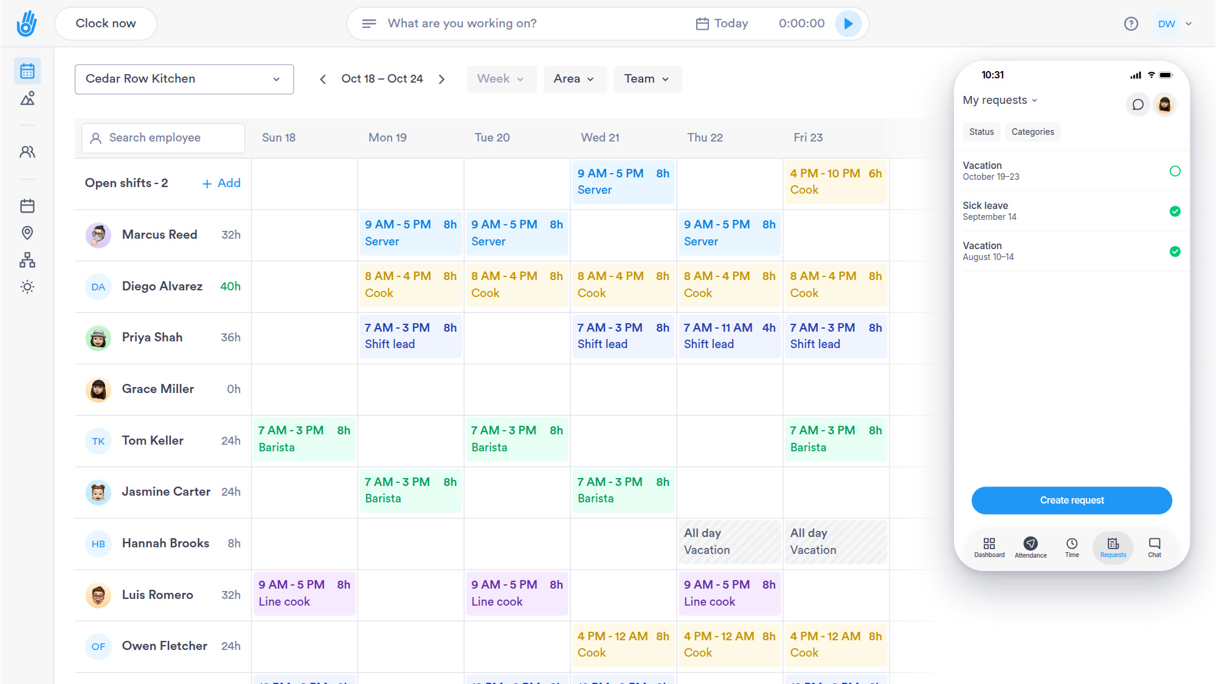1216x684 pixels.
Task: Open the Week view dropdown
Action: pyautogui.click(x=501, y=79)
